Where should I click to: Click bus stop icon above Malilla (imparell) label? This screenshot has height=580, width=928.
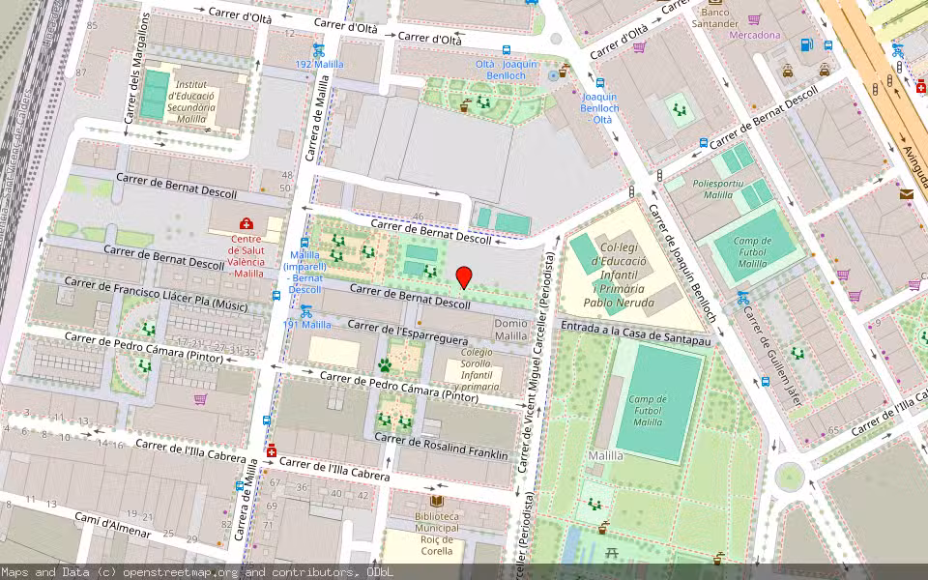click(x=304, y=242)
